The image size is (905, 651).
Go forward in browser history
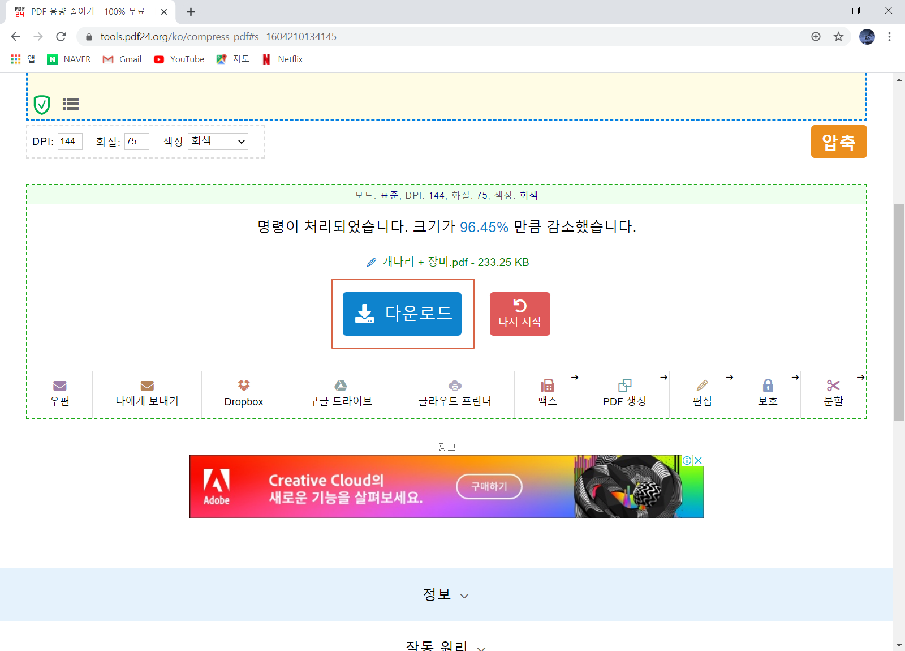pyautogui.click(x=38, y=37)
